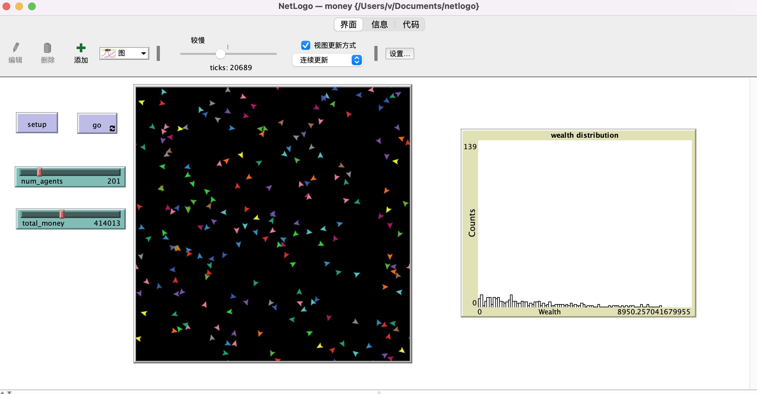Screen dimensions: 757x394
Task: Enable 视图更新方式 by clicking its checkbox
Action: pyautogui.click(x=305, y=45)
